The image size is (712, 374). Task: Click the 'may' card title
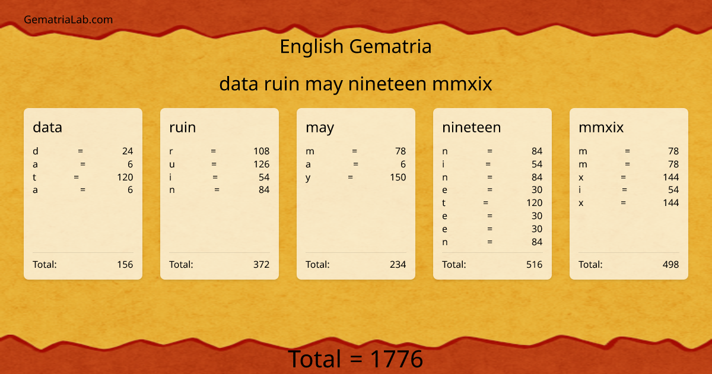pyautogui.click(x=320, y=128)
